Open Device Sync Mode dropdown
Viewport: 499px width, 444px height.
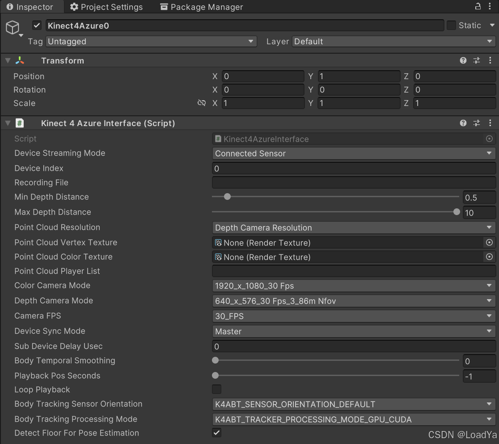point(354,331)
